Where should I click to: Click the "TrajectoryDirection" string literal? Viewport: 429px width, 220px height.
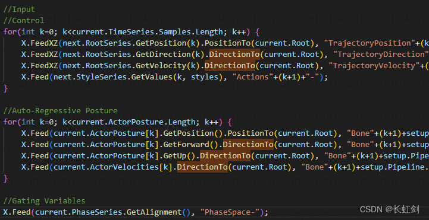[x=381, y=54]
